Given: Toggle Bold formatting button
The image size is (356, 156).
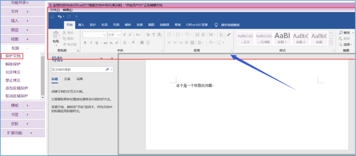Looking at the screenshot, I should pyautogui.click(x=85, y=43).
